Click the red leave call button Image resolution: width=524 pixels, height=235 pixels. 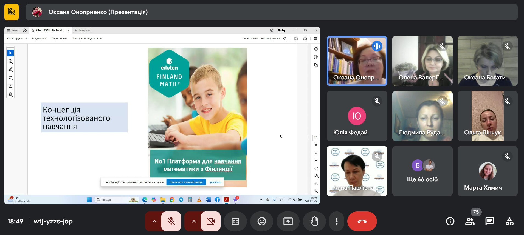point(362,221)
